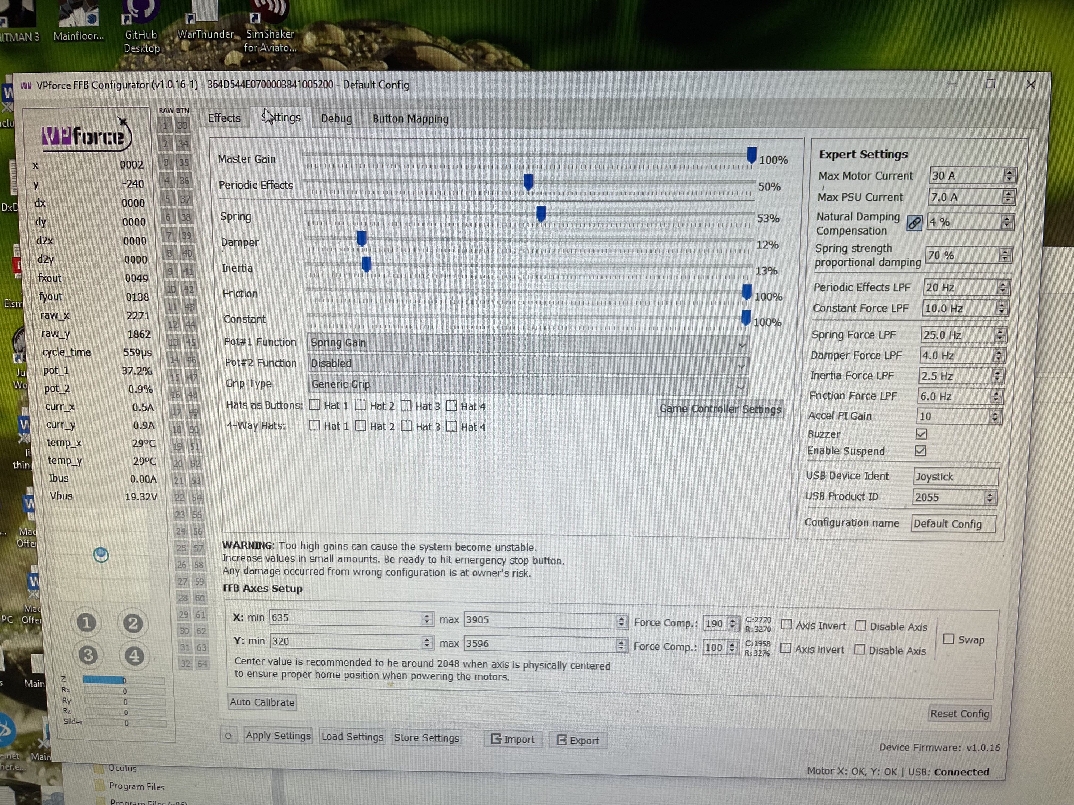This screenshot has height=805, width=1074.
Task: Select effect slot 1 circle icon
Action: tap(87, 623)
